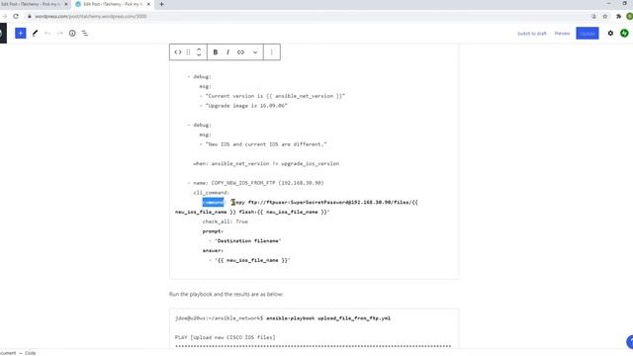Insert a link using the link icon
The height and width of the screenshot is (356, 633).
[240, 52]
